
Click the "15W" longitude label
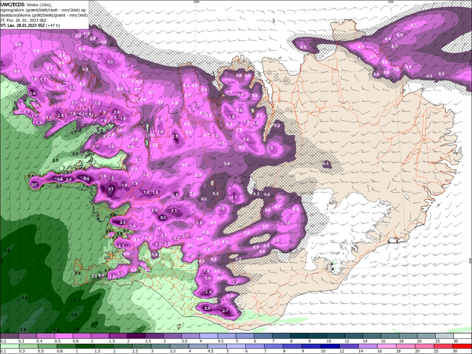(x=391, y=2)
